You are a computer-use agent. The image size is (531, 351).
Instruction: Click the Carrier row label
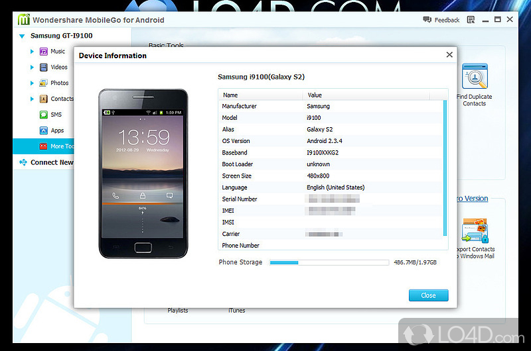230,234
